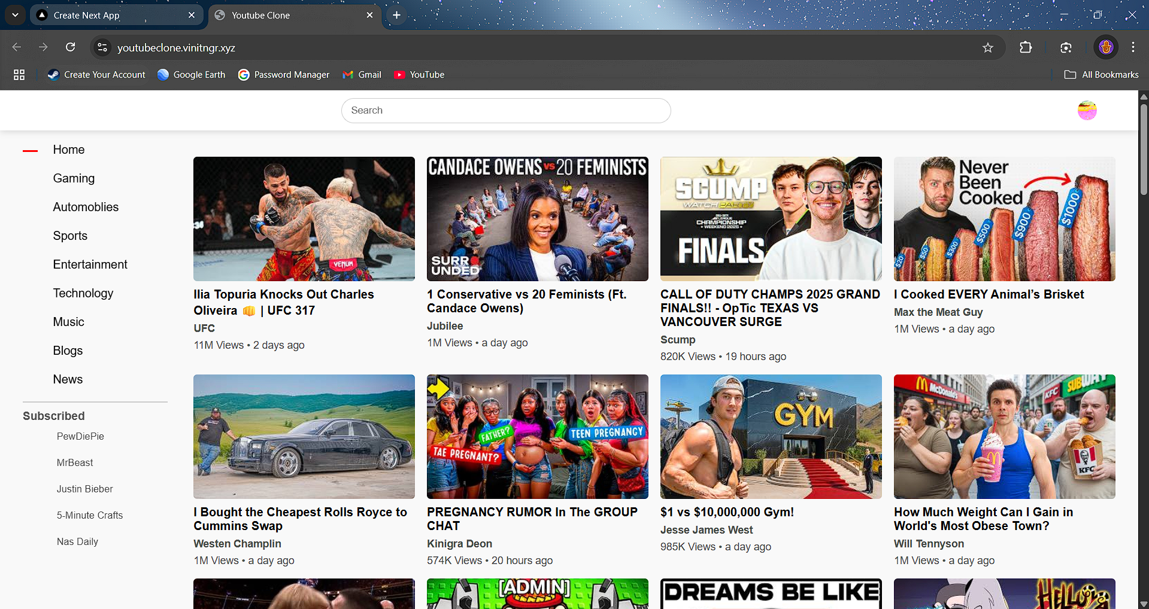Click title 'CALL OF DUTY CHAMPS 2025 GRAND FINALS'

(x=771, y=308)
